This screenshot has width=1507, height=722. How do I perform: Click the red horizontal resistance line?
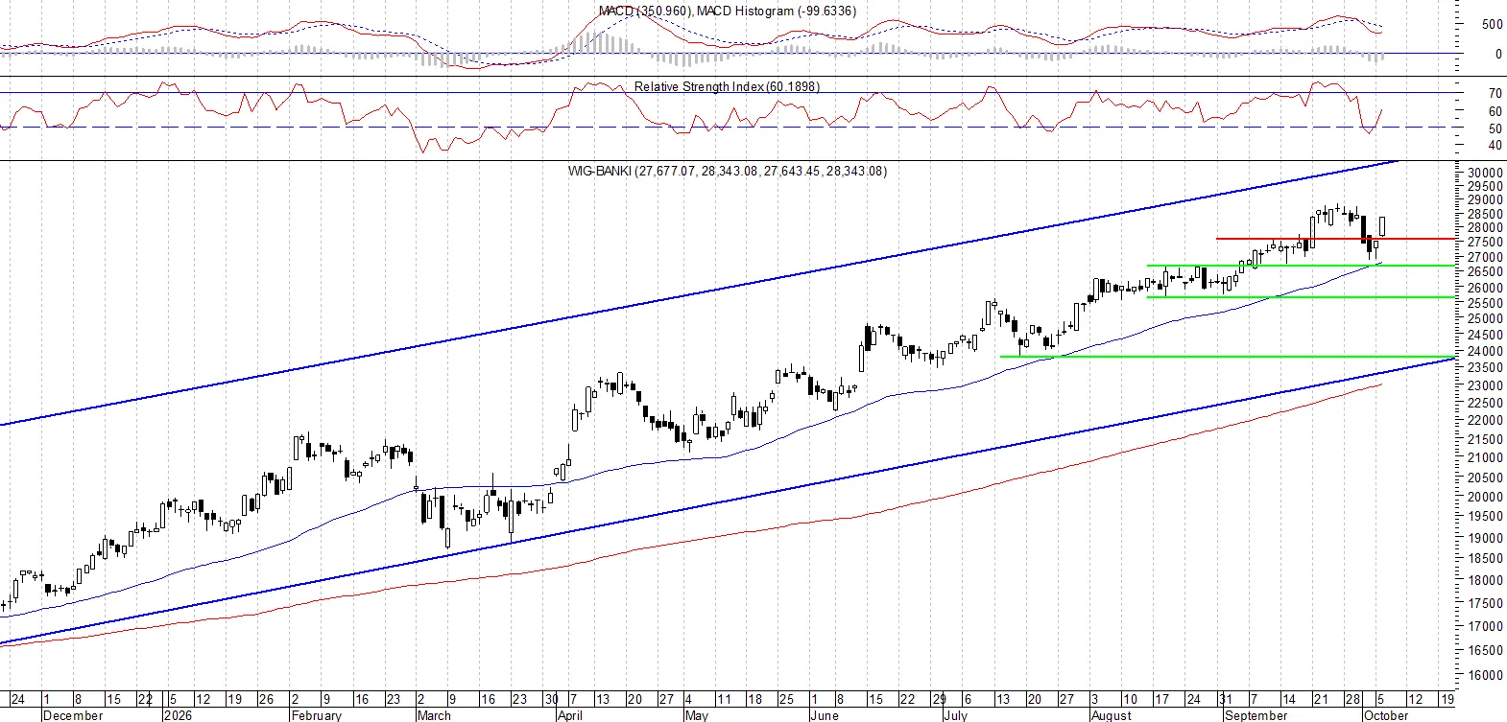click(x=1335, y=238)
